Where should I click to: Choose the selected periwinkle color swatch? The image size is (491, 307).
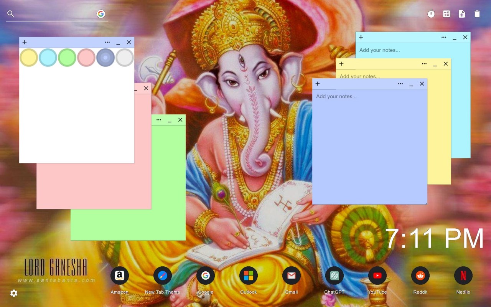pos(105,58)
